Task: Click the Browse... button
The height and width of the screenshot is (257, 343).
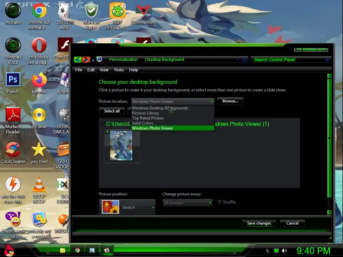Action: pos(230,101)
